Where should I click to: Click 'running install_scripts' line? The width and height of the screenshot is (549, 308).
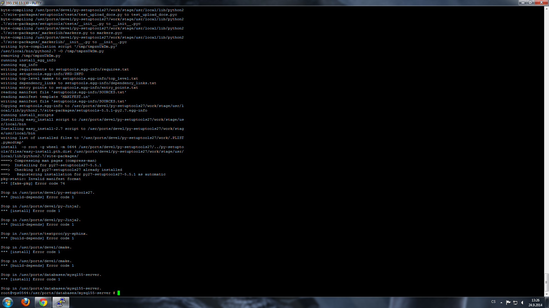coord(27,115)
